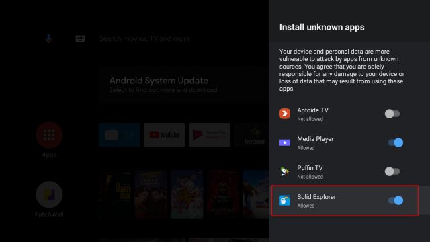The image size is (430, 242).
Task: Select the Android System Update notification card
Action: tap(183, 85)
